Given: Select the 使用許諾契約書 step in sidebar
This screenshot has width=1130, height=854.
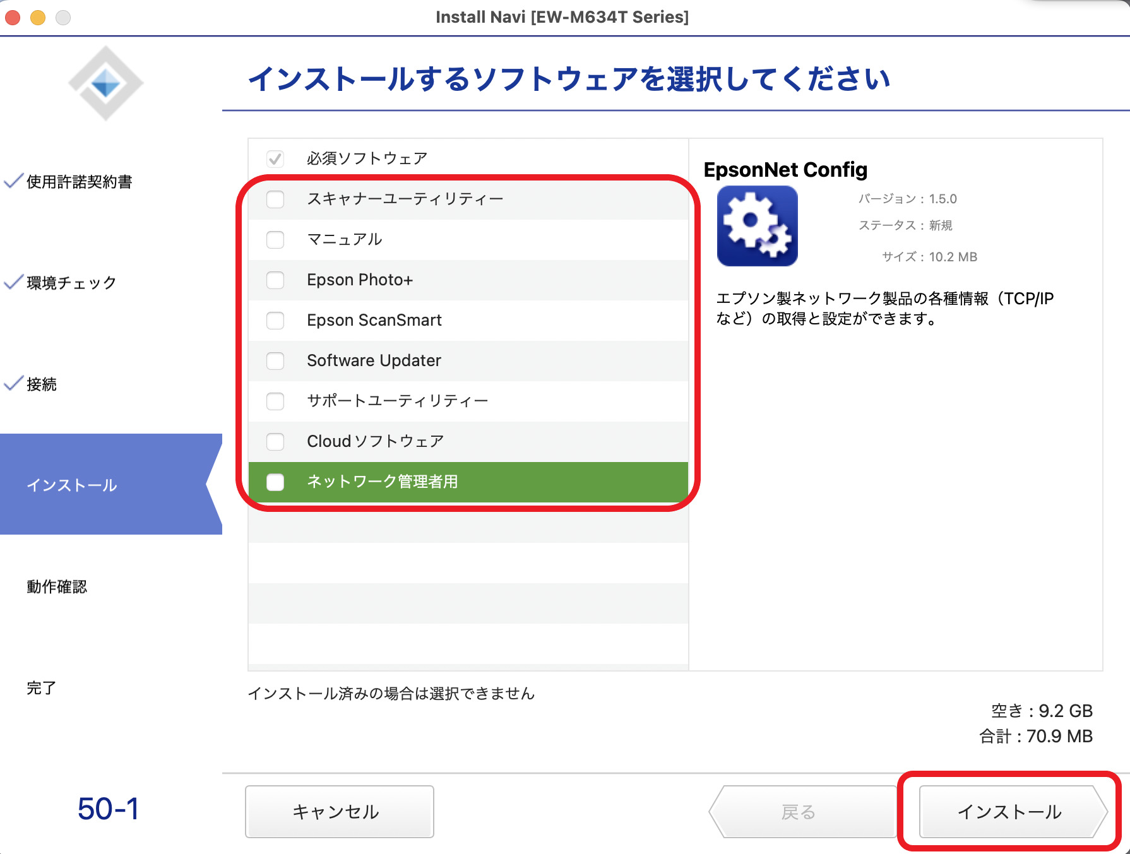Looking at the screenshot, I should pyautogui.click(x=79, y=182).
